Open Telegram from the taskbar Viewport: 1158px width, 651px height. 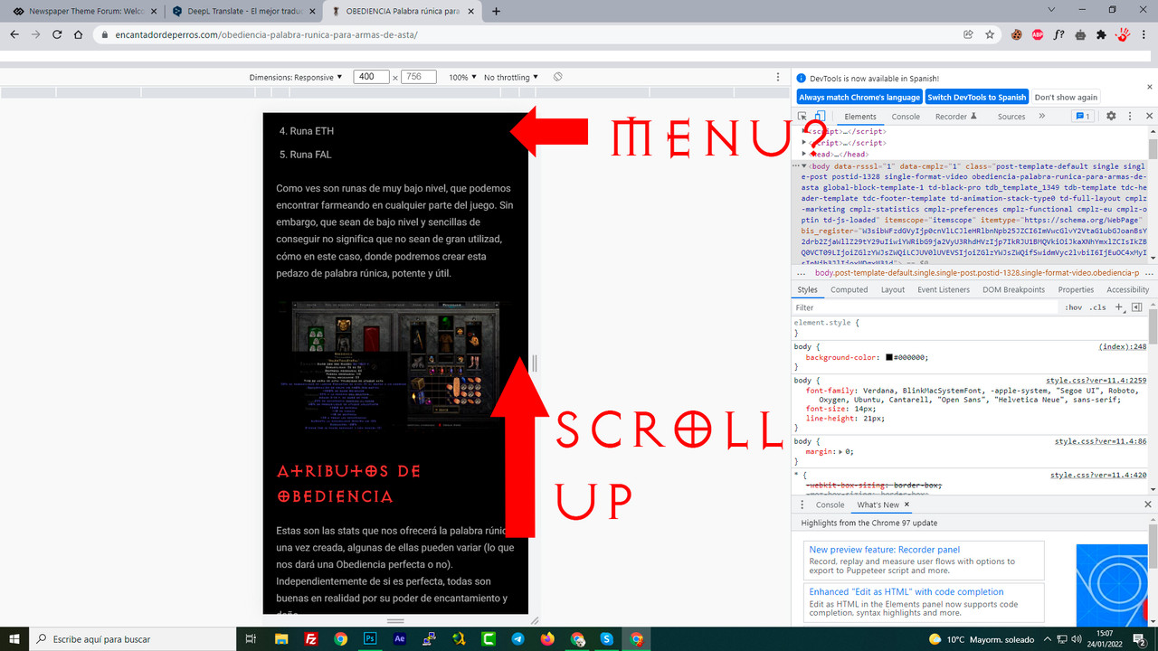tap(517, 638)
